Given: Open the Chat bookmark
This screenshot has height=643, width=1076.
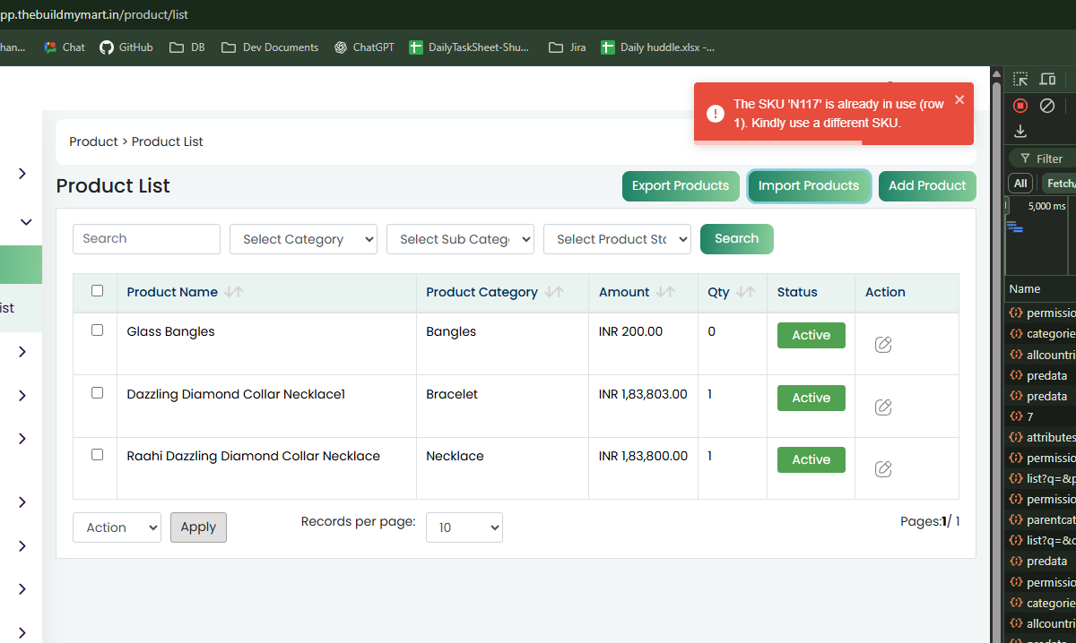Looking at the screenshot, I should [65, 47].
